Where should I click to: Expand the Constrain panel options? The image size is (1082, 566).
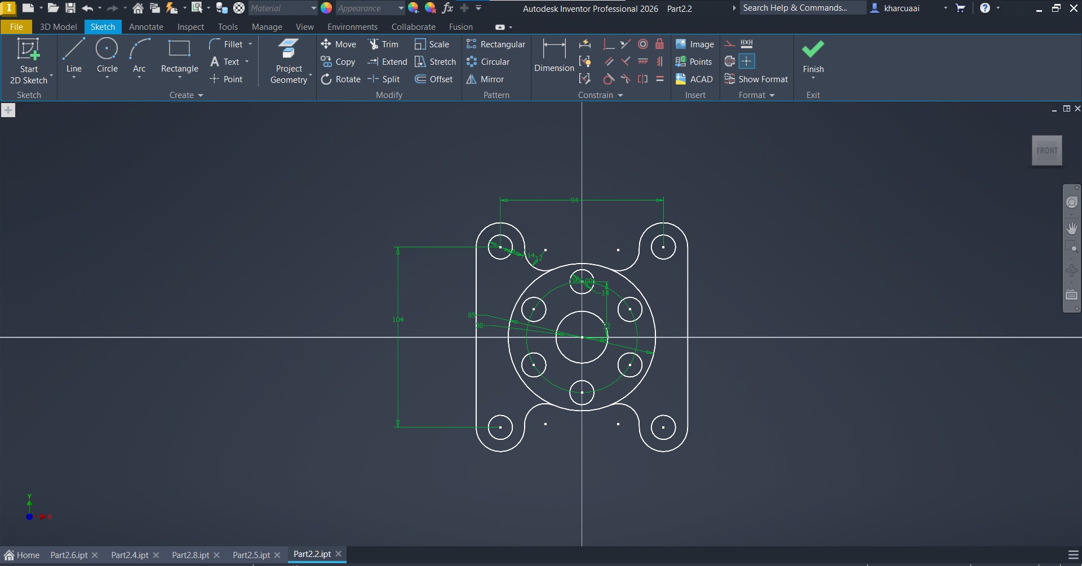(x=620, y=95)
